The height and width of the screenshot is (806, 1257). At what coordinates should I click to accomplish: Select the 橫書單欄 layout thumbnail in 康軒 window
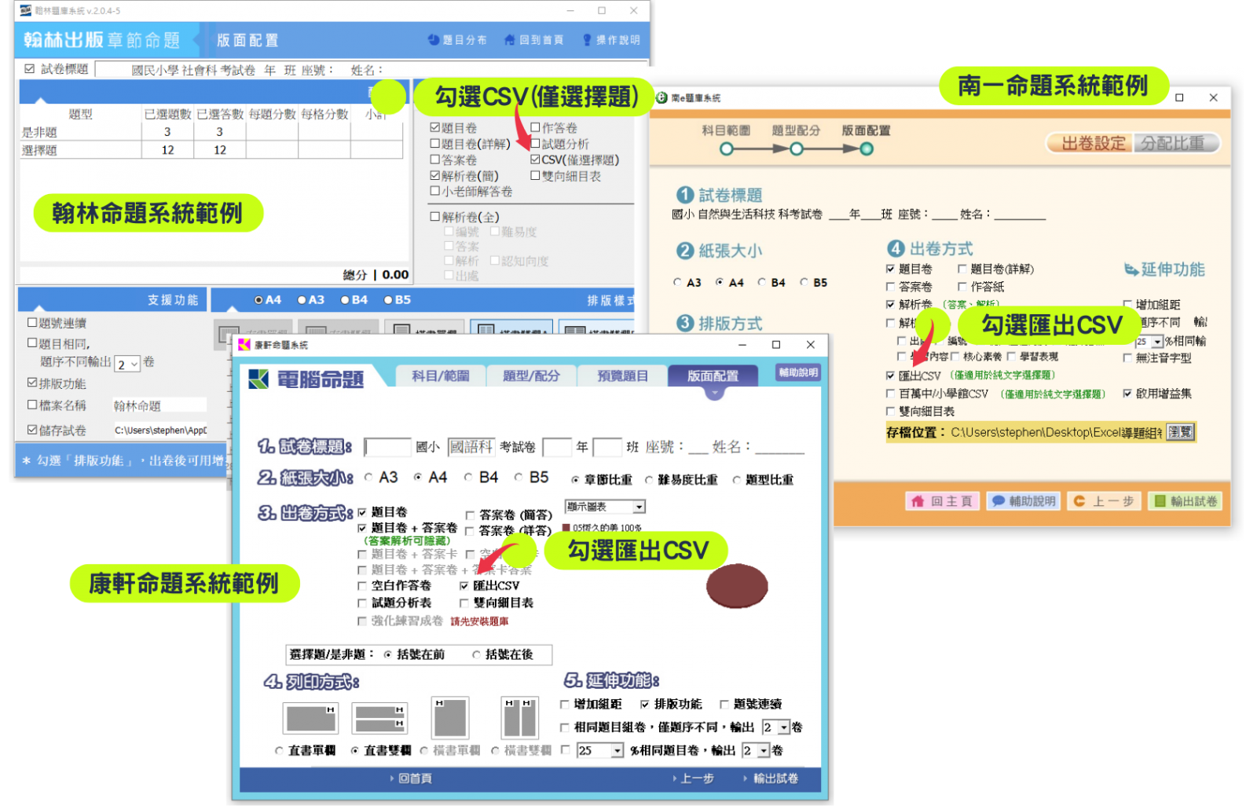450,717
